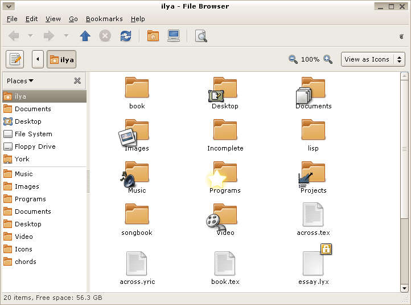411x305 pixels.
Task: Select the Video folder in main view
Action: [222, 217]
